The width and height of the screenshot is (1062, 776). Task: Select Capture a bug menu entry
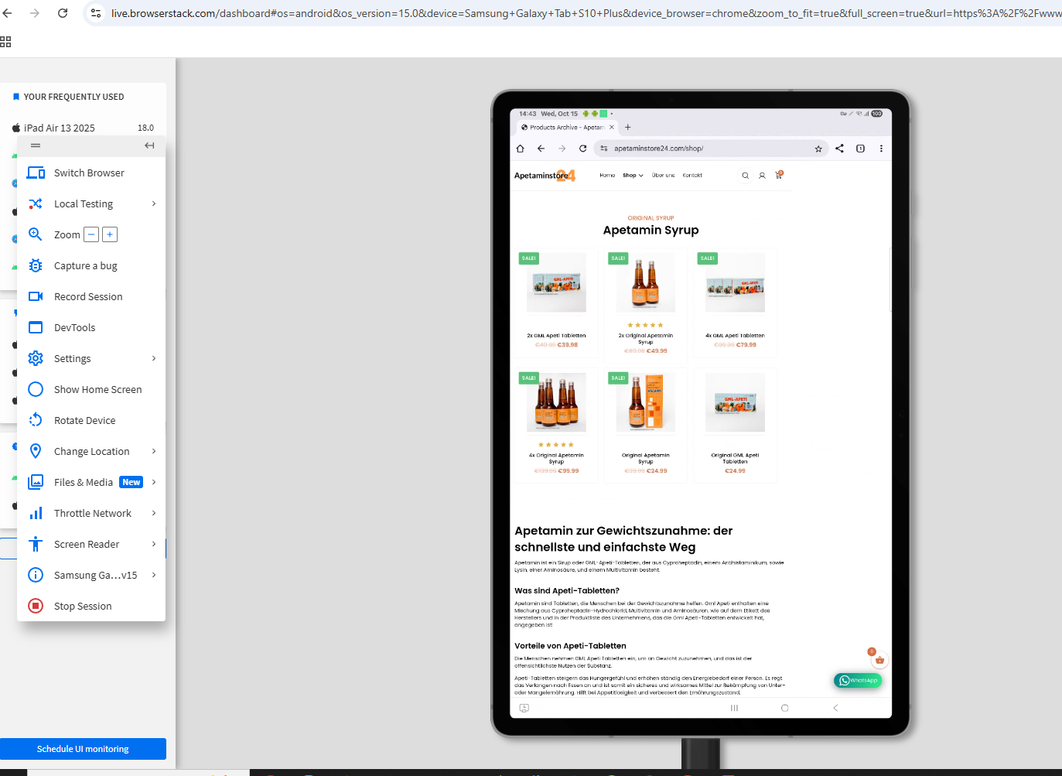click(x=86, y=265)
